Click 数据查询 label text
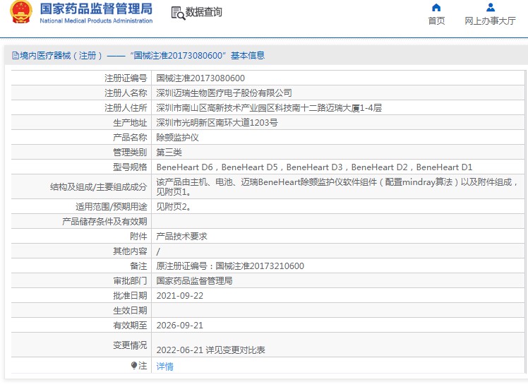The width and height of the screenshot is (528, 387). pyautogui.click(x=204, y=12)
